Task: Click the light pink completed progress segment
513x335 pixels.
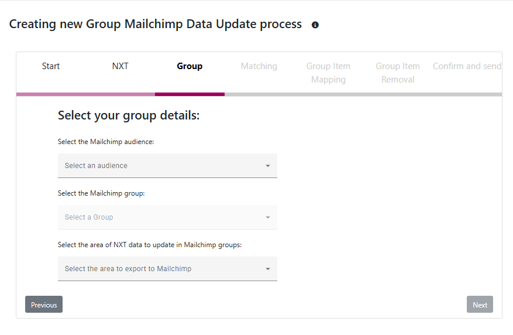Action: point(85,94)
